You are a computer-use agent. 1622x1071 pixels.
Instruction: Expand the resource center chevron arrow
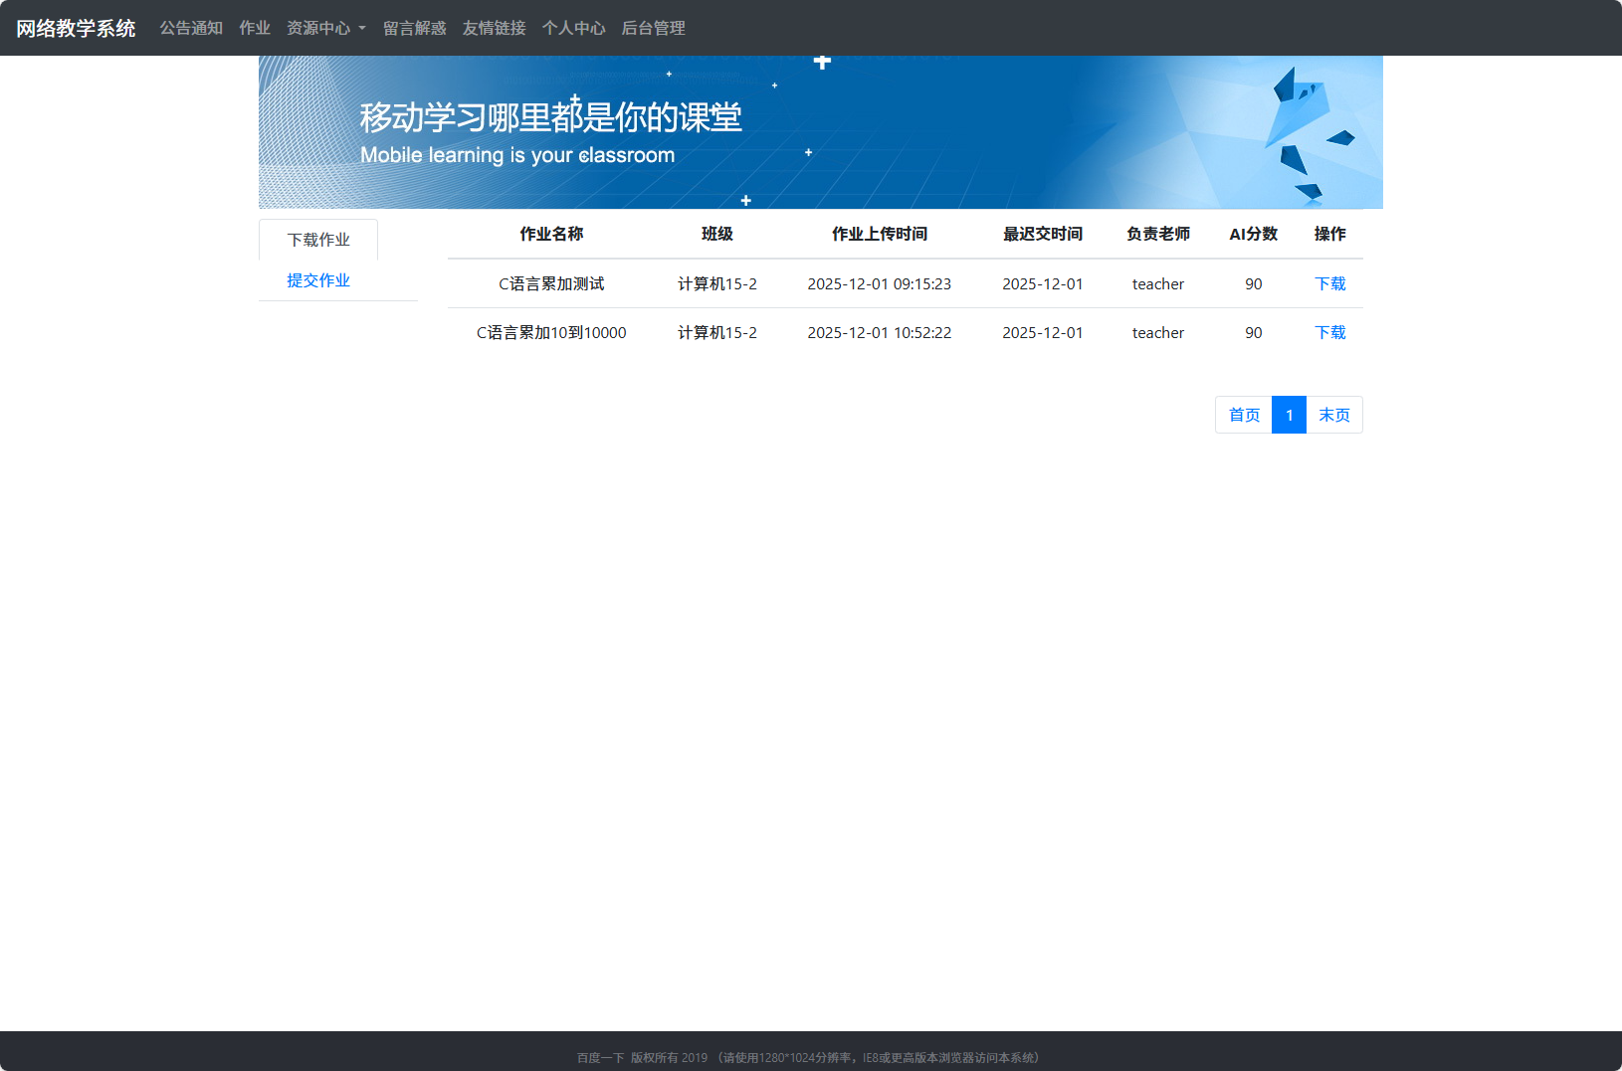362,30
